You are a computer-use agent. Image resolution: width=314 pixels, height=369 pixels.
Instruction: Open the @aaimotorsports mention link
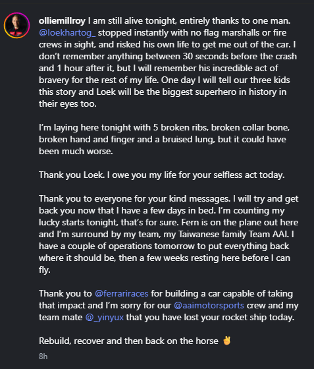click(209, 306)
